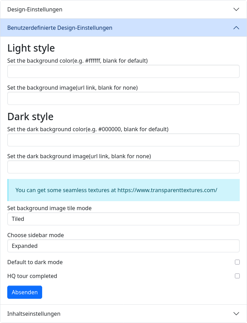Click the Inhaltseinstellungen chevron icon

pos(236,314)
